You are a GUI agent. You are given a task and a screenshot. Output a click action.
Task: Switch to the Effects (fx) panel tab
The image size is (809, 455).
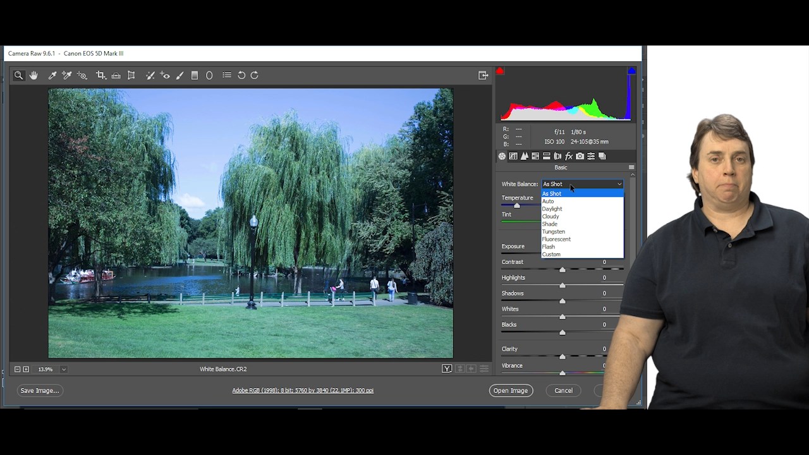569,156
